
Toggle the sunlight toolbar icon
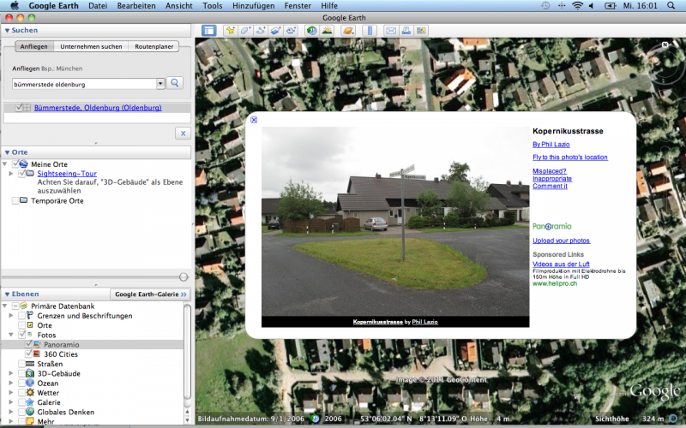(x=327, y=31)
